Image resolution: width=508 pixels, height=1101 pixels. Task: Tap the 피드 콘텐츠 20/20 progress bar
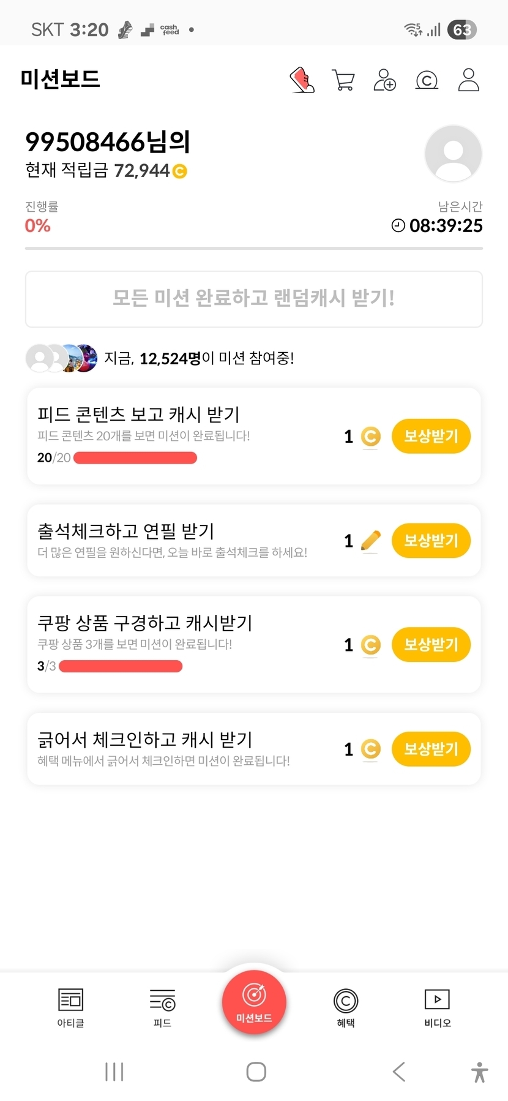[135, 458]
